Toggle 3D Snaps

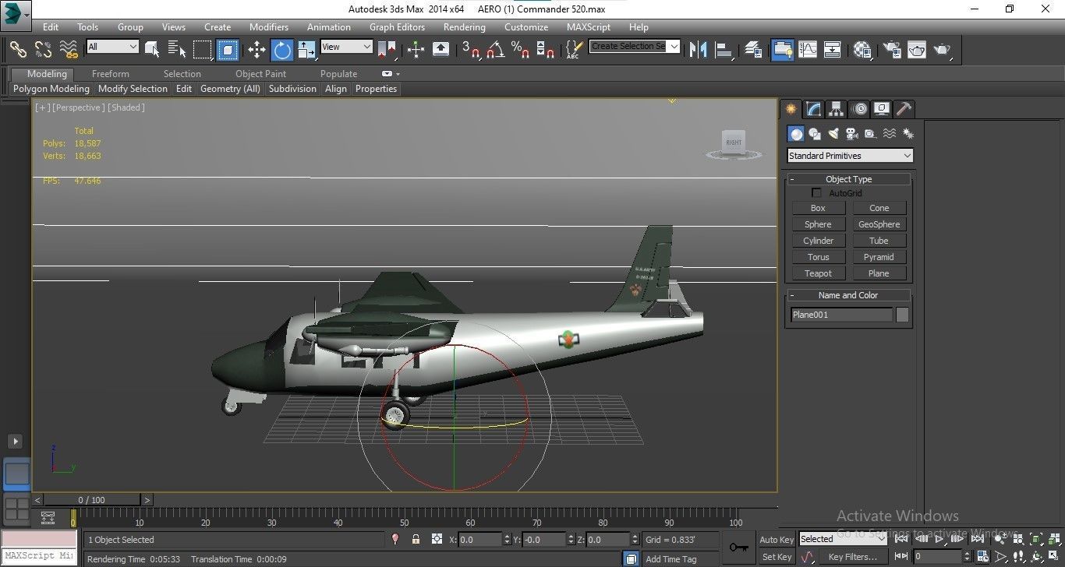(470, 49)
